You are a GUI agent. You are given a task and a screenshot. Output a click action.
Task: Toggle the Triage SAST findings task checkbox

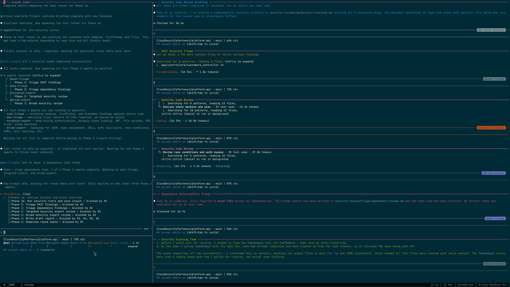pyautogui.click(x=10, y=205)
